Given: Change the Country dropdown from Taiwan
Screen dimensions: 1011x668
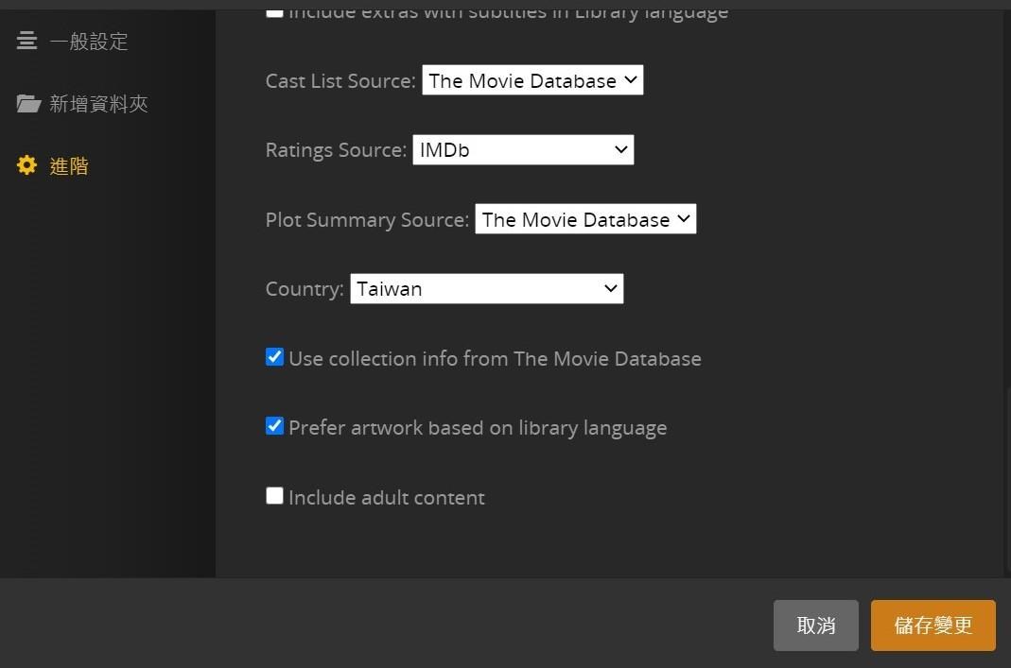Looking at the screenshot, I should click(486, 289).
